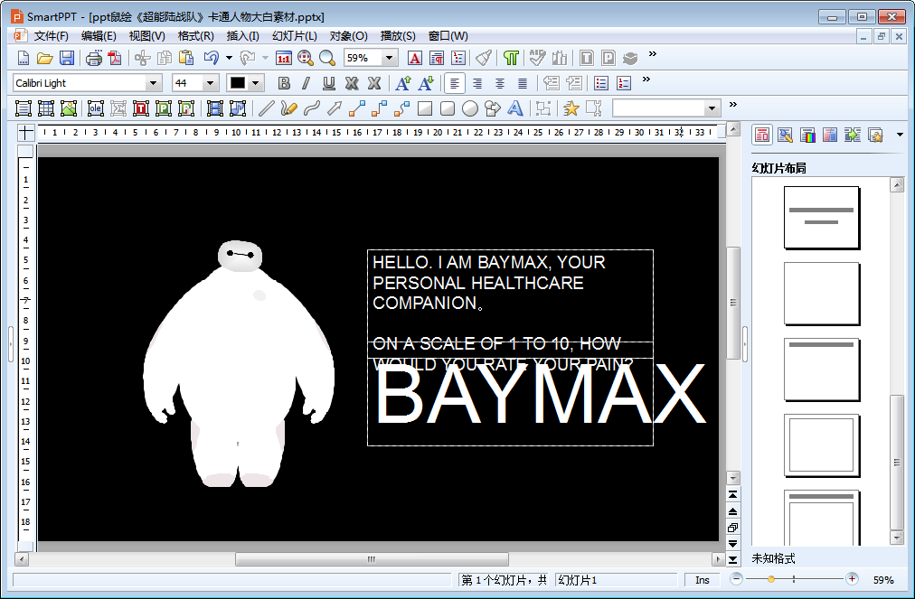The height and width of the screenshot is (599, 915).
Task: Switch sidebar to slide layout panel
Action: pos(762,136)
